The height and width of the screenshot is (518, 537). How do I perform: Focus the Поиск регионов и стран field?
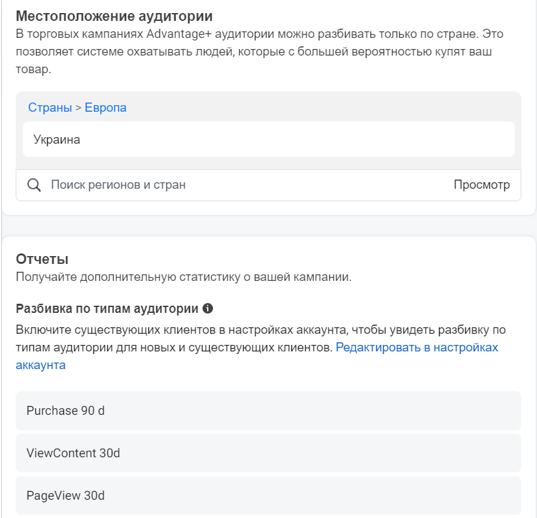tap(248, 185)
